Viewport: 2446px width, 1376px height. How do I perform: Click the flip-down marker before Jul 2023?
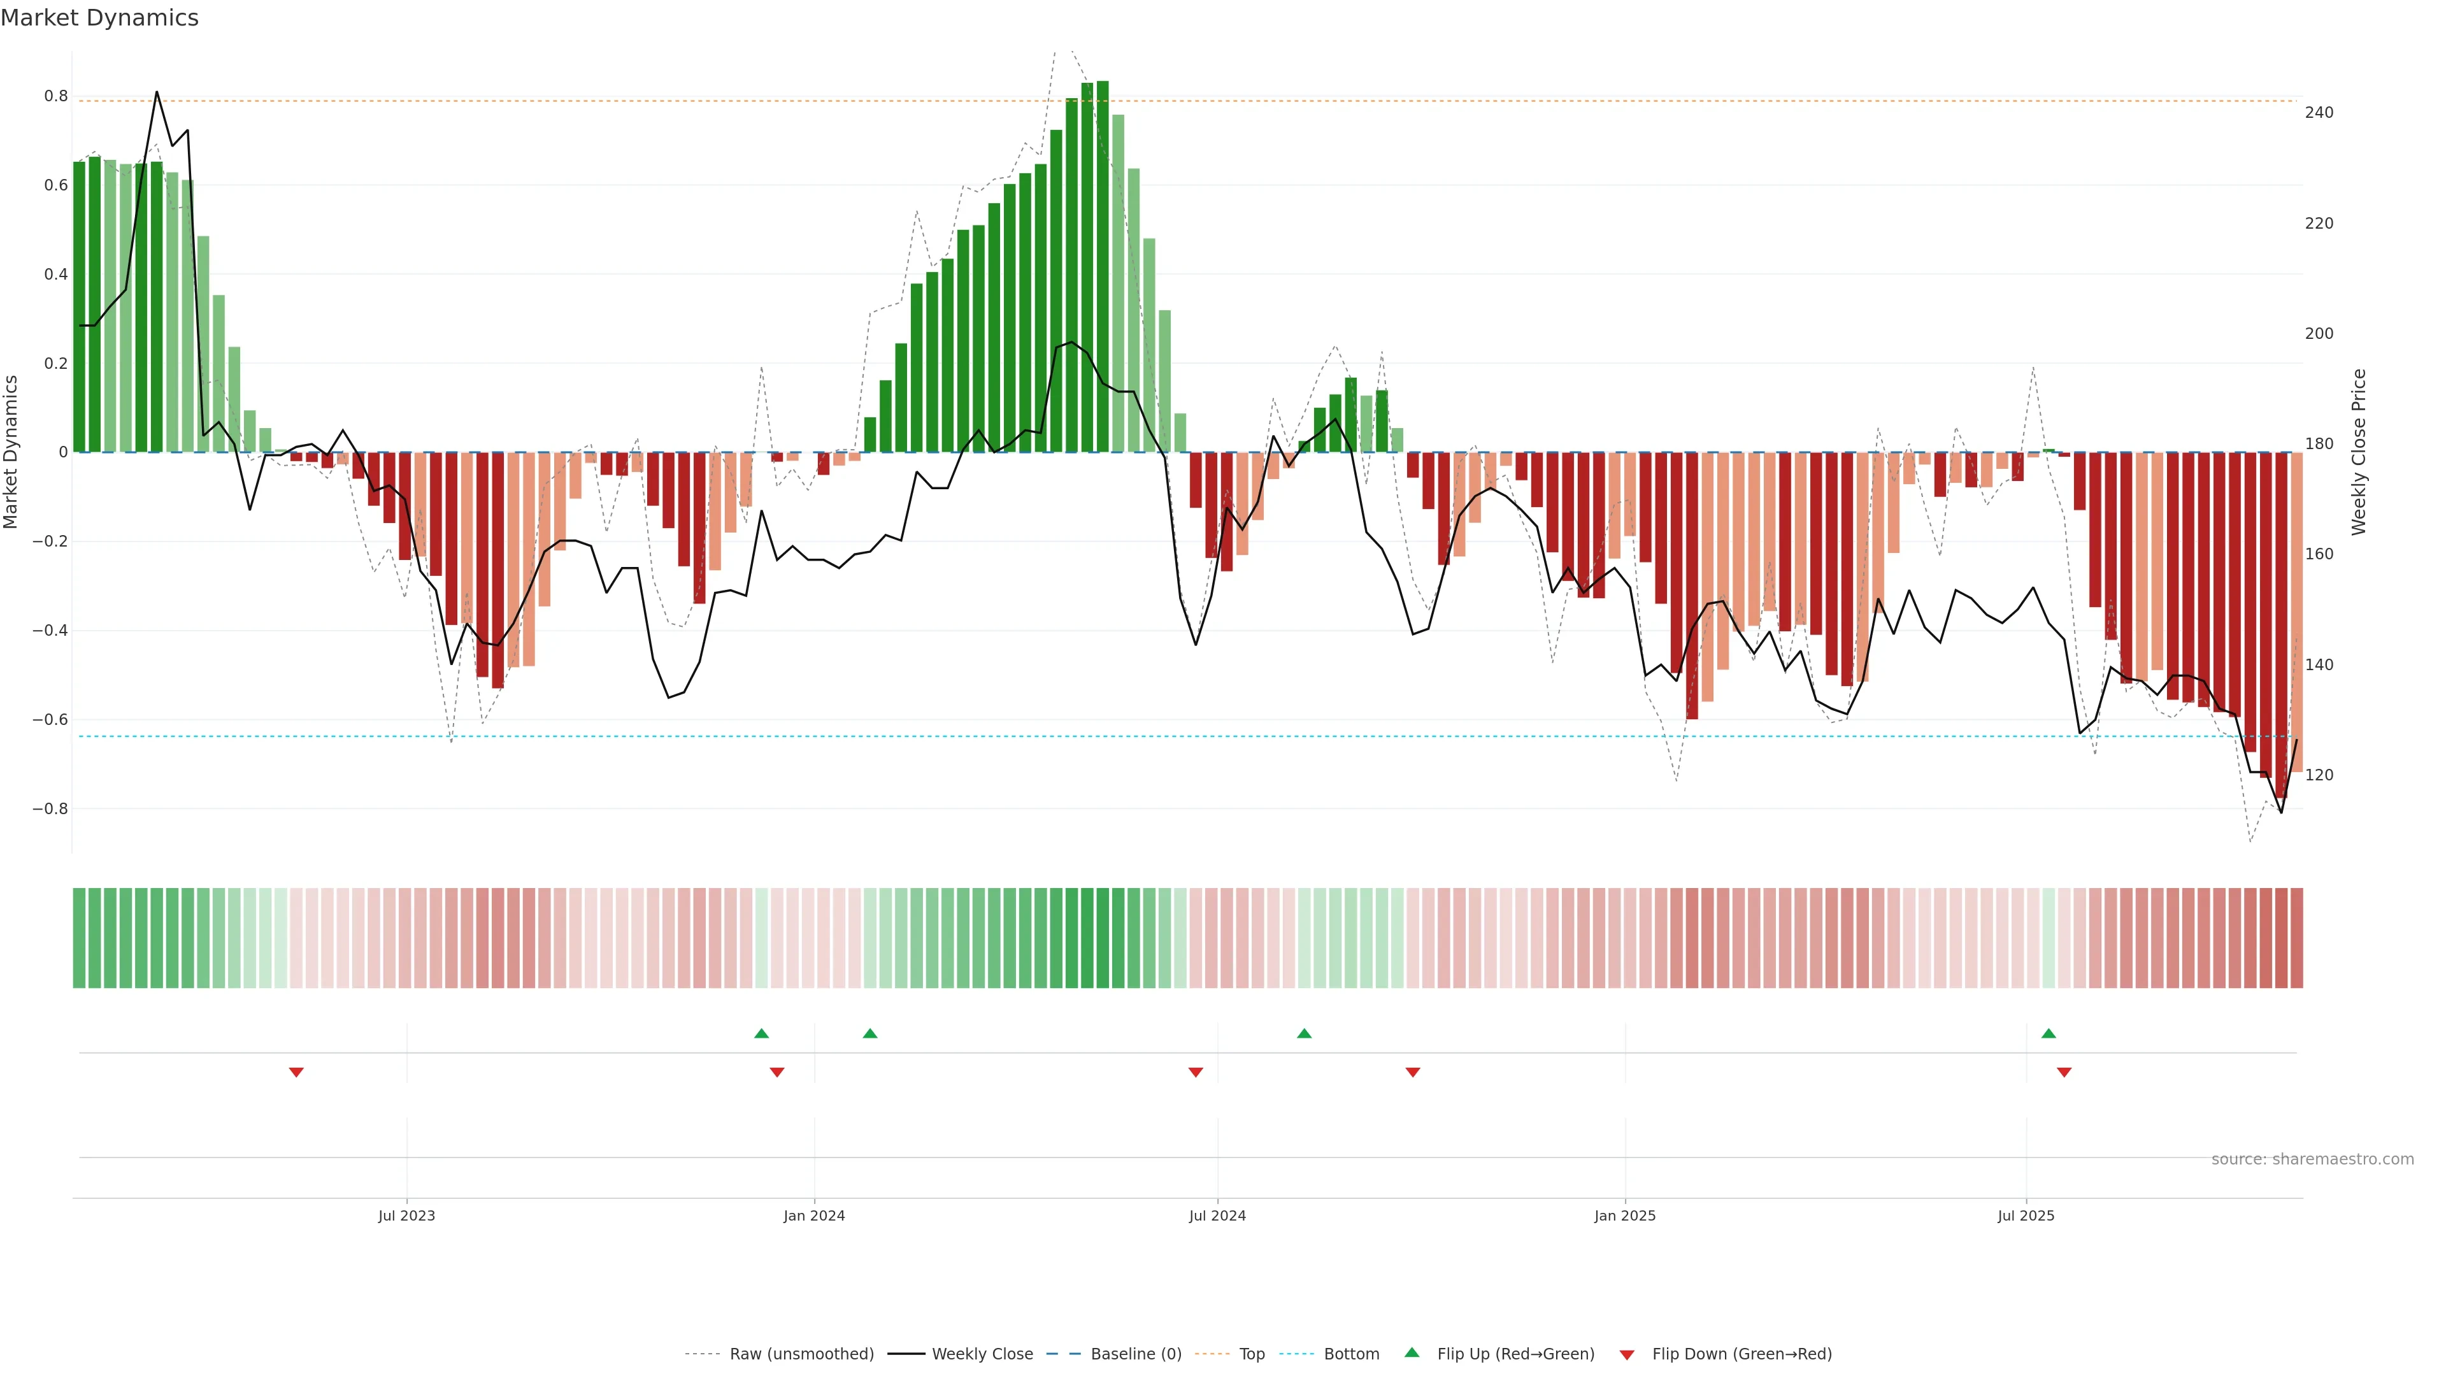296,1072
